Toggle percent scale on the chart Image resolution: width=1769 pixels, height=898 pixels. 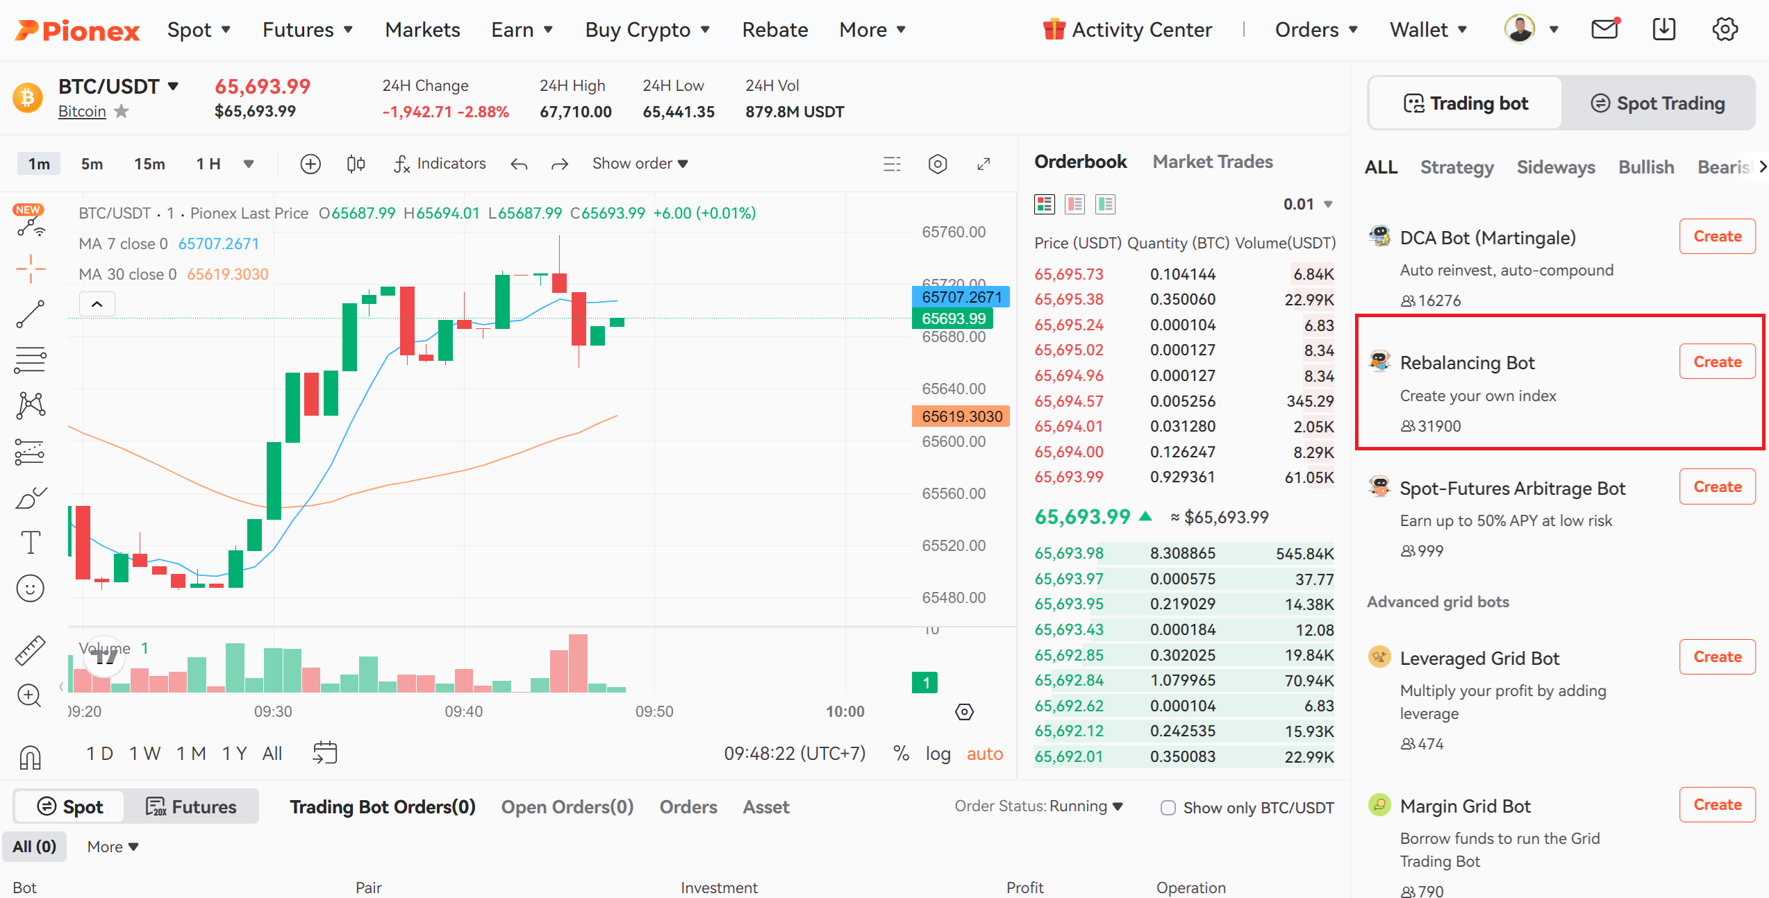[902, 754]
